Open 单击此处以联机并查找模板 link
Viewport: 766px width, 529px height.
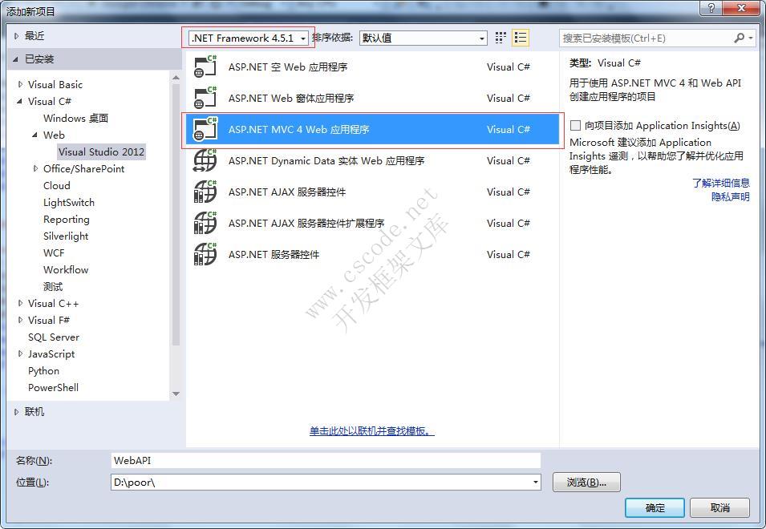pyautogui.click(x=371, y=431)
